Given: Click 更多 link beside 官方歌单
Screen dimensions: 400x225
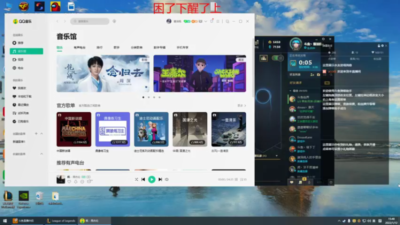Looking at the screenshot, I should [x=241, y=105].
